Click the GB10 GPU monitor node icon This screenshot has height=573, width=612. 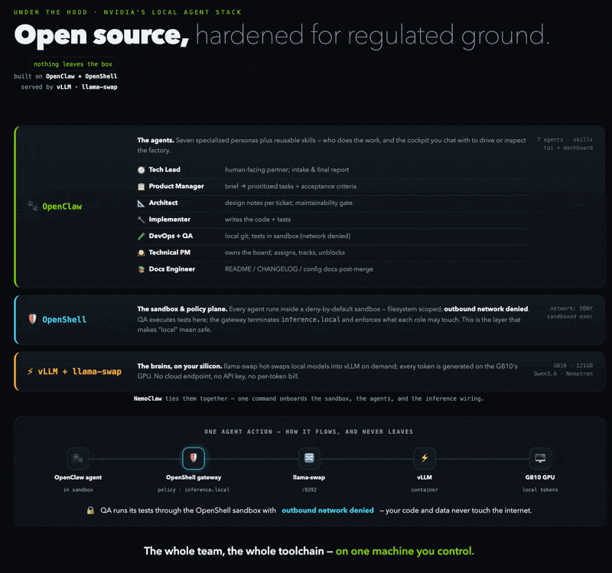click(540, 458)
